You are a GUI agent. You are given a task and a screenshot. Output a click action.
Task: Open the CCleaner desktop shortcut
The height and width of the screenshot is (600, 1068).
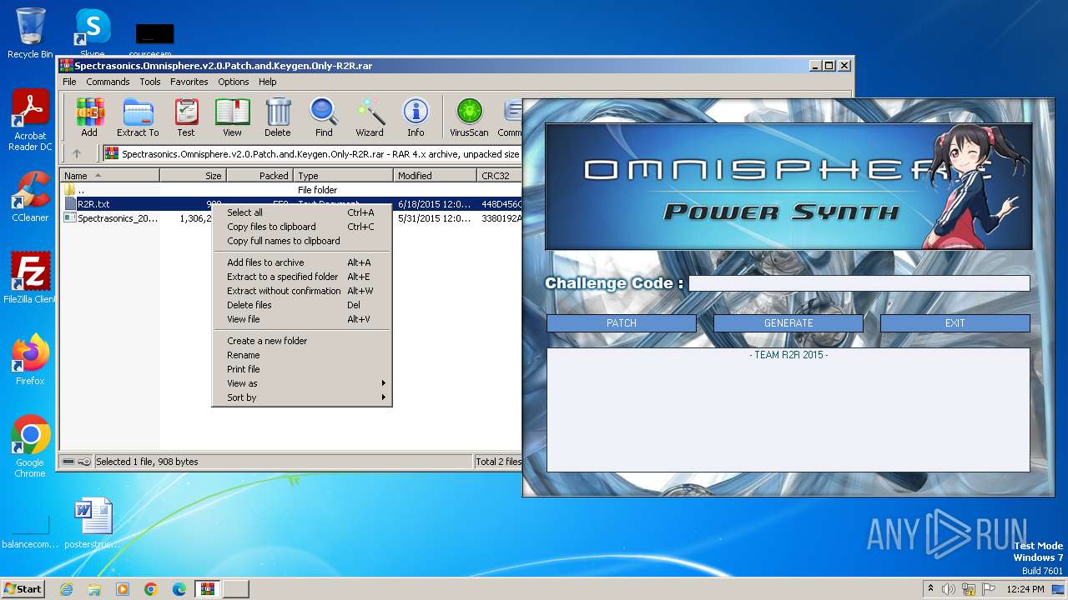tap(30, 196)
